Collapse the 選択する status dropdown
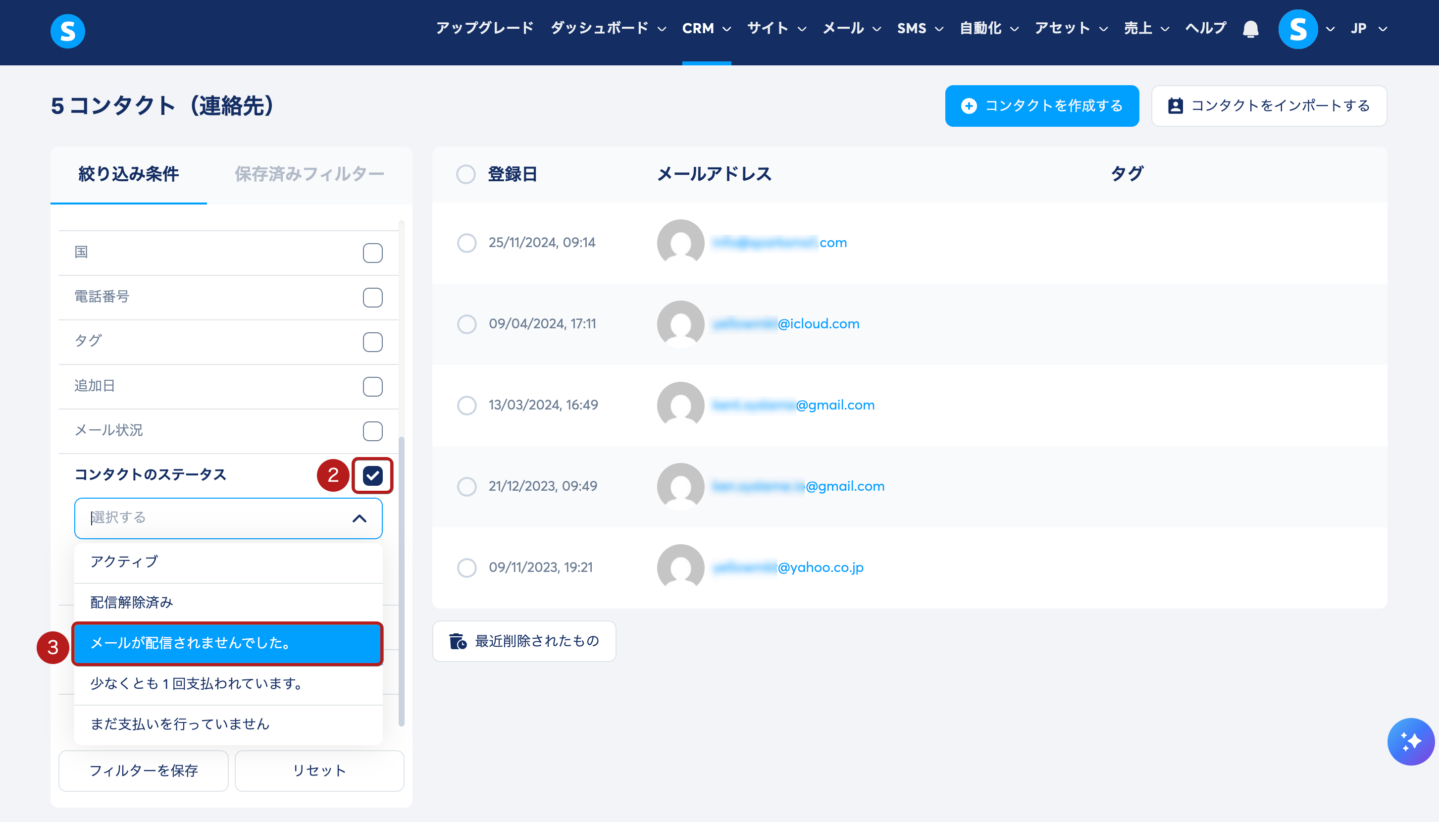1439x822 pixels. click(360, 518)
